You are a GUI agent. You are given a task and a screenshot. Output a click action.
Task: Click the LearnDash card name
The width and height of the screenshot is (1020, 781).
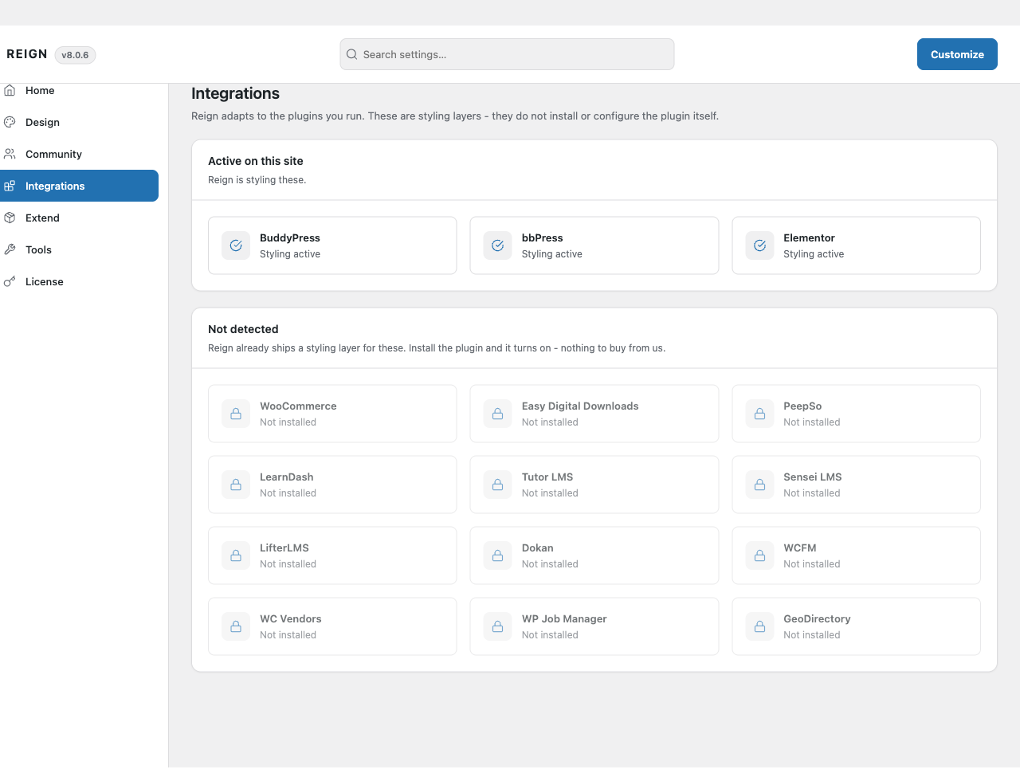click(287, 477)
